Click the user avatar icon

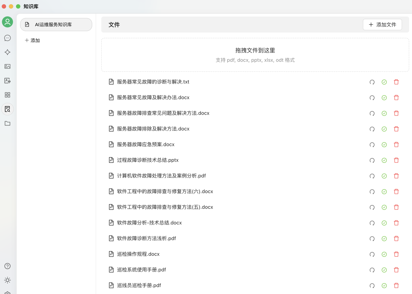[8, 22]
